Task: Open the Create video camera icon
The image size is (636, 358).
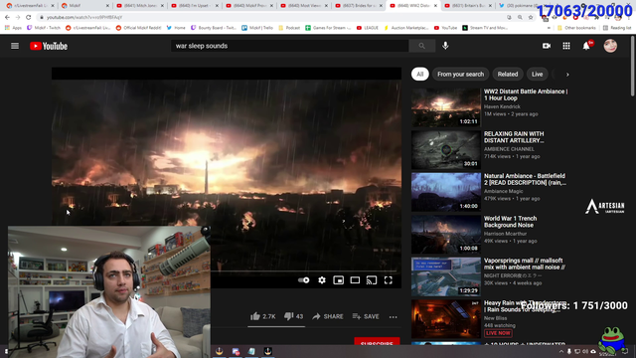Action: click(x=547, y=46)
